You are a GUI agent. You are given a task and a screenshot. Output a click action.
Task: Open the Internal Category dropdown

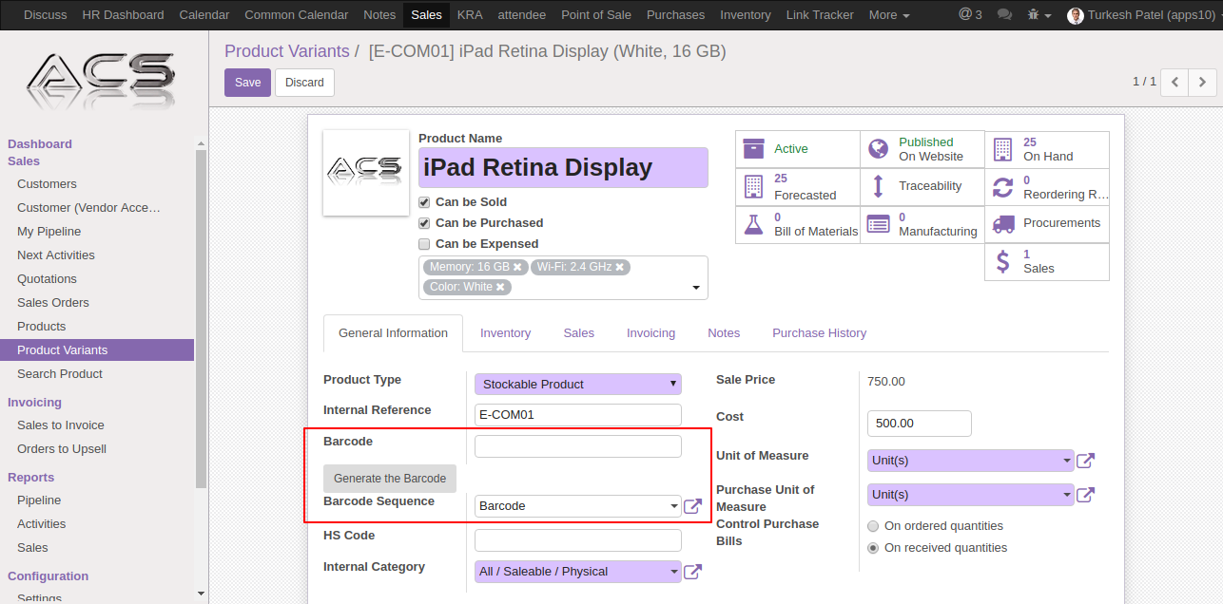click(578, 572)
